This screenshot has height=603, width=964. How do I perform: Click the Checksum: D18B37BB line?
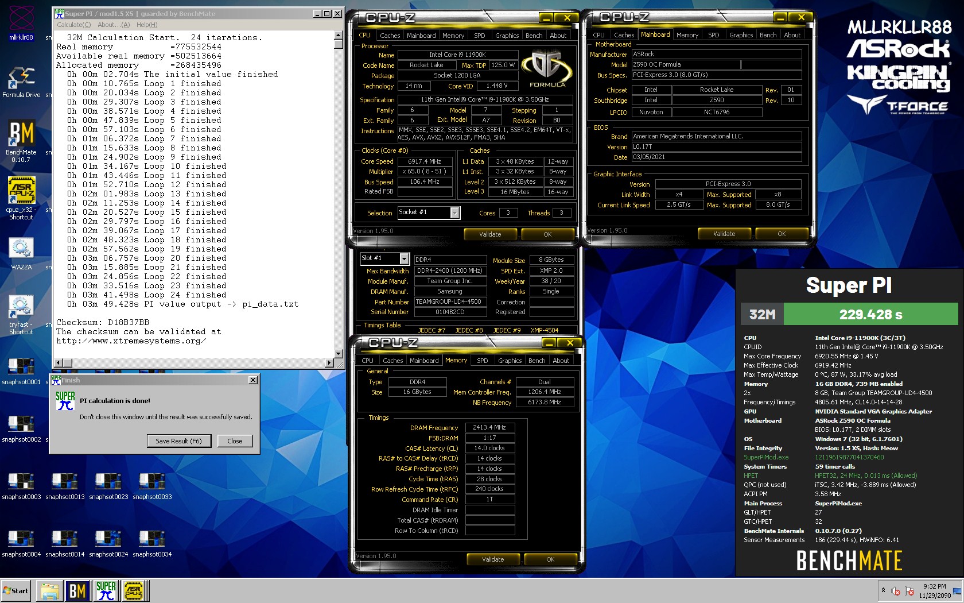tap(103, 323)
